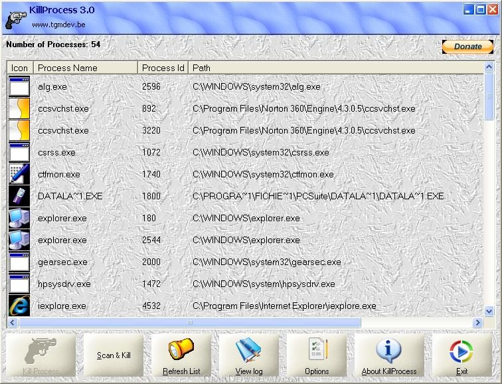
Task: Click process id 1072
Action: coord(151,152)
